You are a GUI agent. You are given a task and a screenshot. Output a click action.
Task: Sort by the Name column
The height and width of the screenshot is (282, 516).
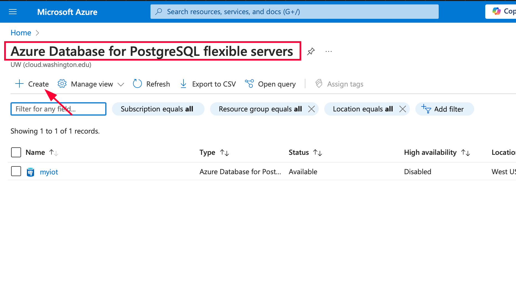[x=42, y=152]
